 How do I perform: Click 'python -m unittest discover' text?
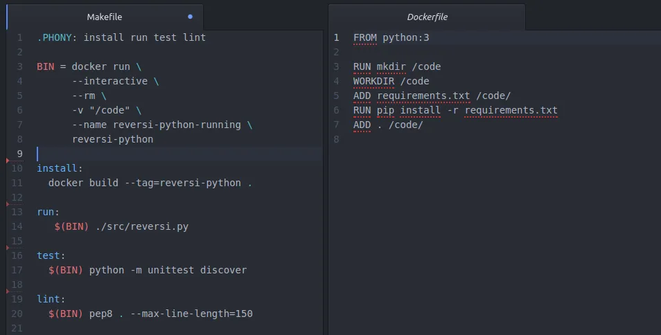point(168,270)
